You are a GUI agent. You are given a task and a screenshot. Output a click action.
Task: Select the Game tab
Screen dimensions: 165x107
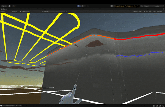(x=4, y=9)
